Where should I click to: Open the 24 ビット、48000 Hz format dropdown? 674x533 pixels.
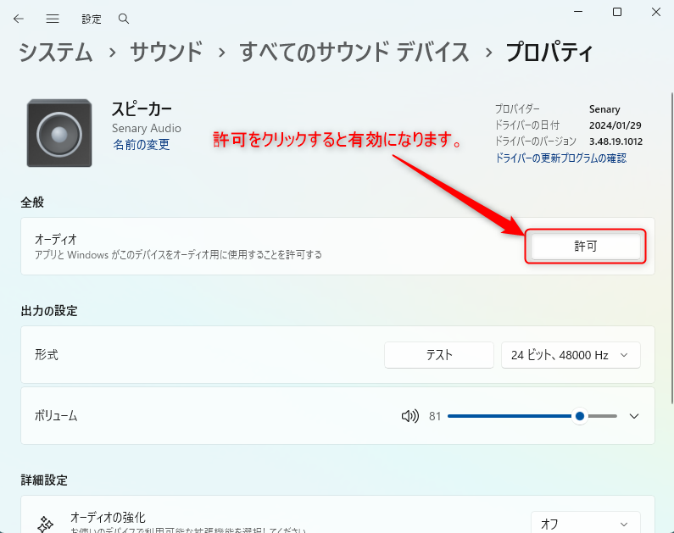point(571,355)
